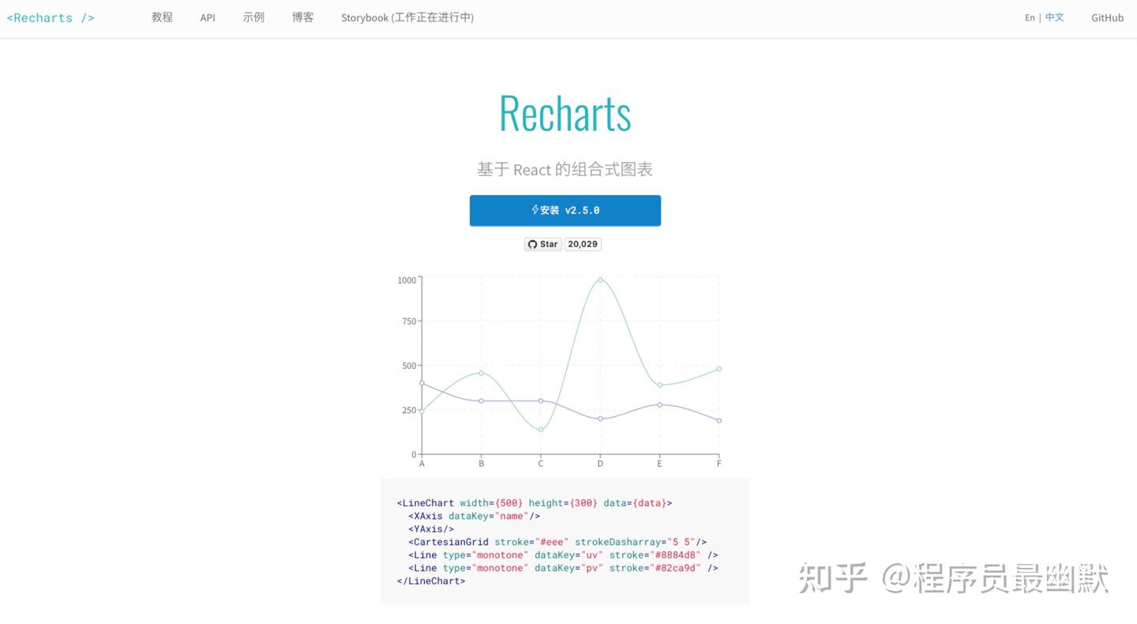Switch language to En
Screen dimensions: 1137x624
tap(1030, 17)
